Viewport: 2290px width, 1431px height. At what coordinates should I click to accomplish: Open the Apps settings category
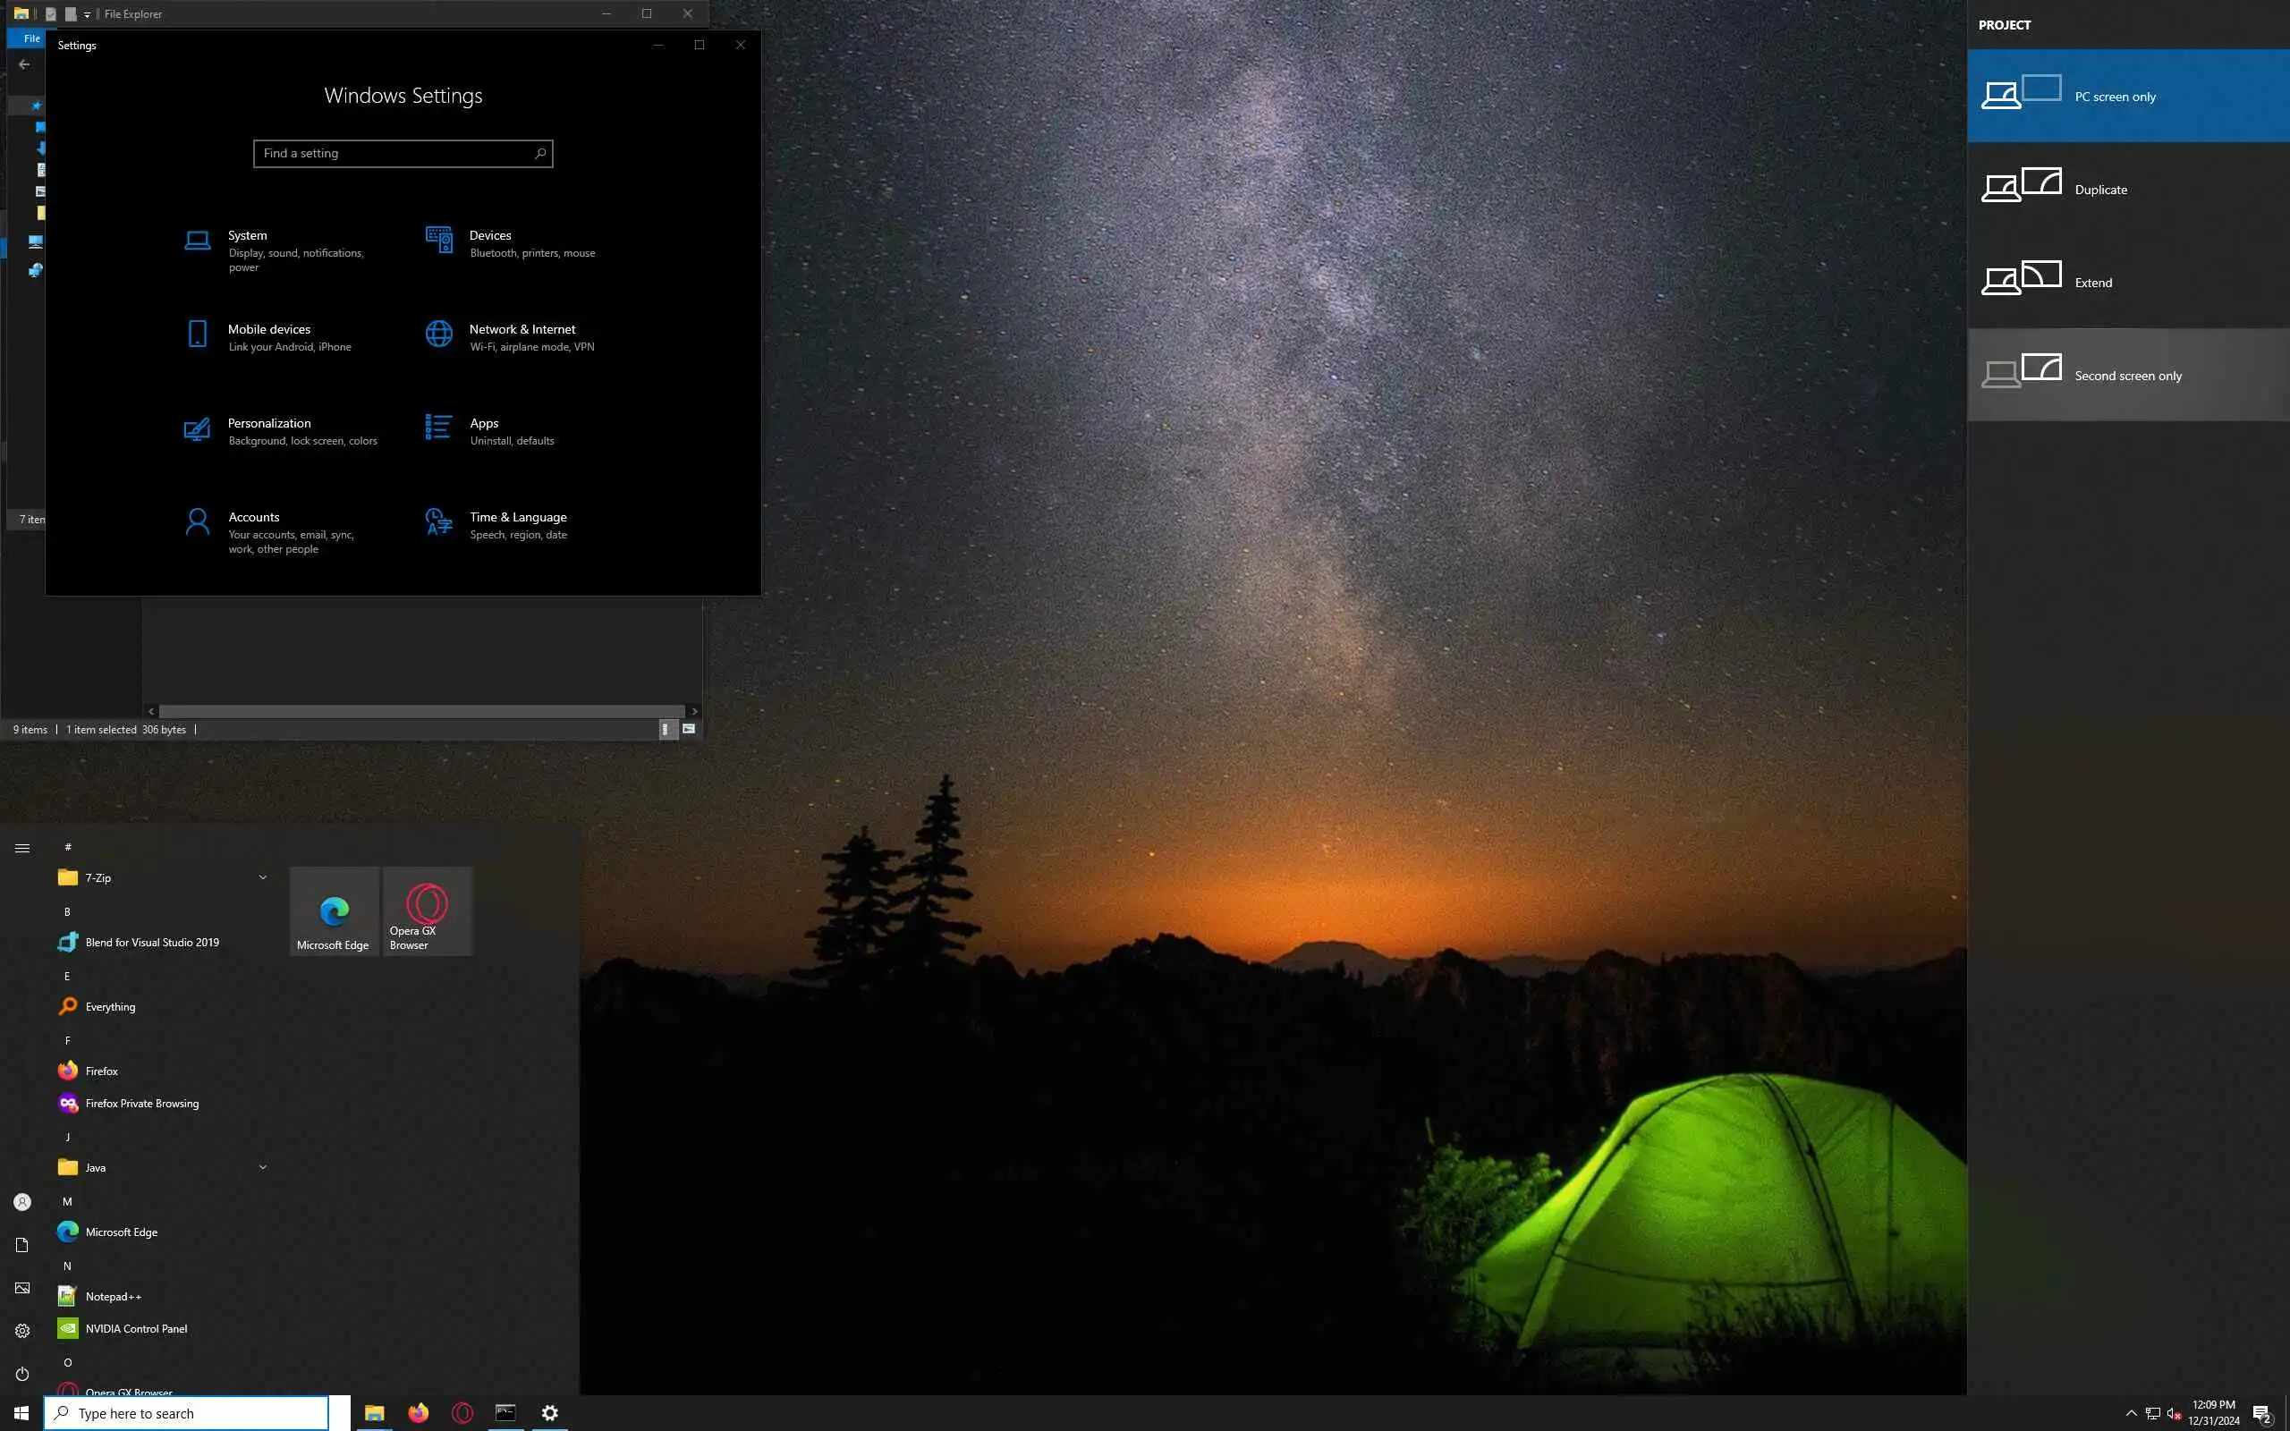pos(484,423)
